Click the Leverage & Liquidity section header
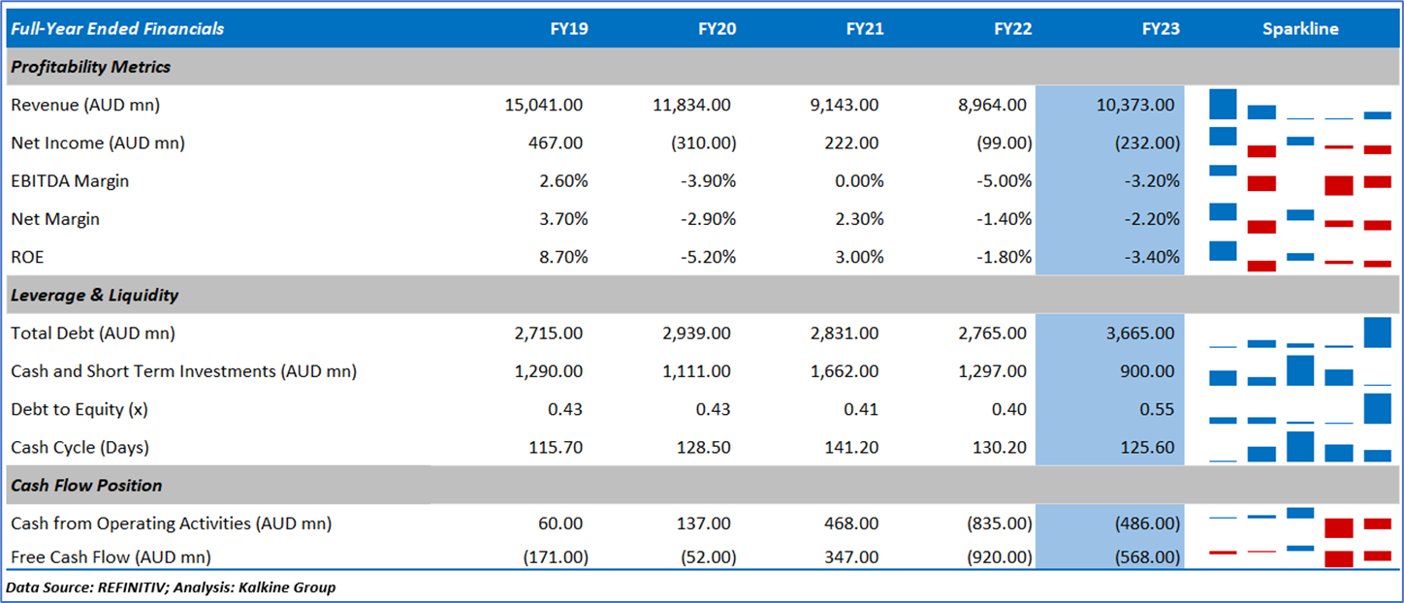The height and width of the screenshot is (603, 1404). [x=95, y=295]
